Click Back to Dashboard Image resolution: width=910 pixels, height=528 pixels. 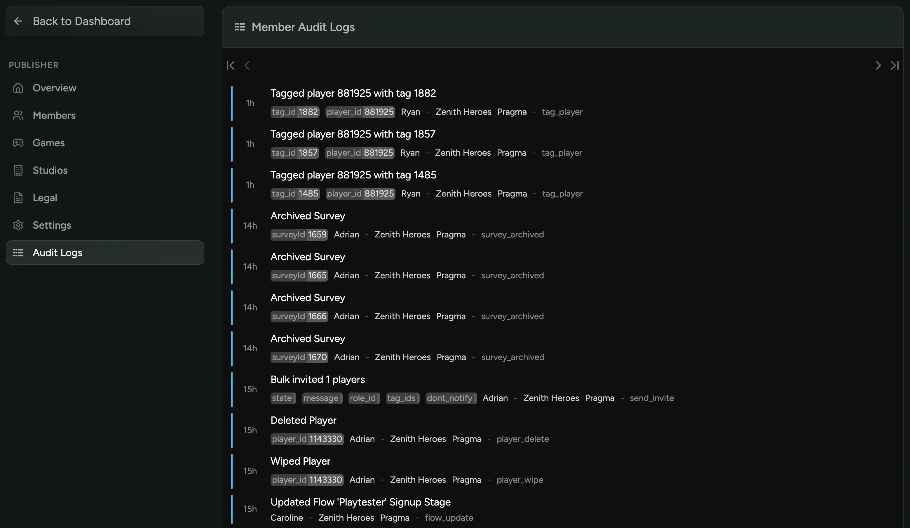[82, 21]
